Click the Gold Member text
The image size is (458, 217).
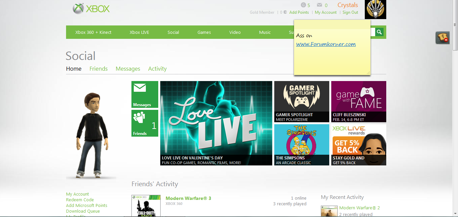click(262, 12)
